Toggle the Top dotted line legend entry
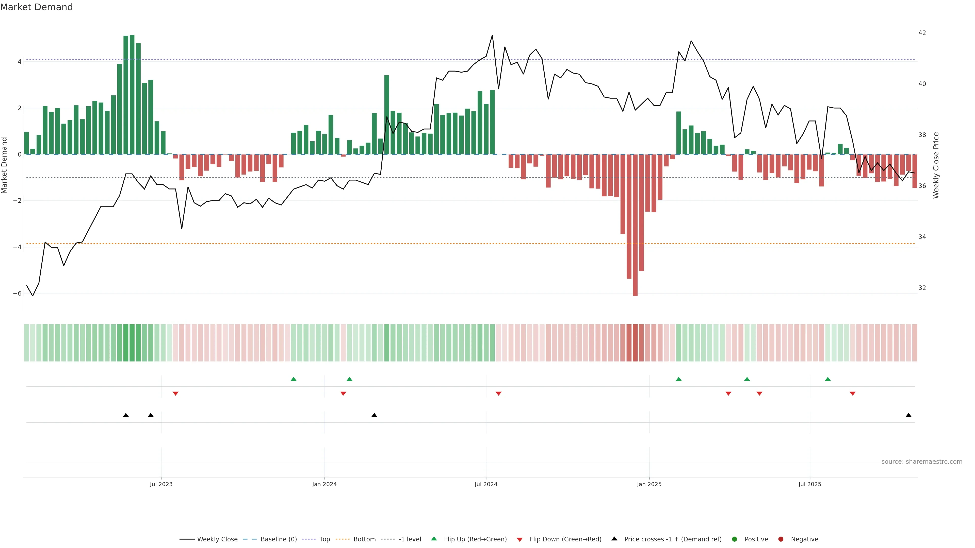This screenshot has width=975, height=548. [x=324, y=539]
